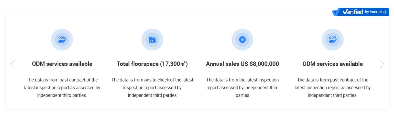Click the onsite check description text

click(152, 88)
